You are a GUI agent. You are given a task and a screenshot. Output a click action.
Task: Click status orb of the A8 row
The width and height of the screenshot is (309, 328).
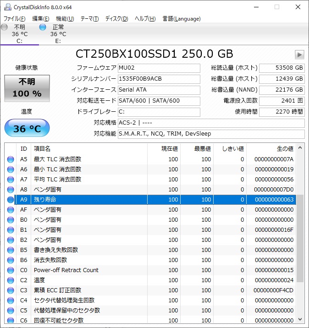click(x=11, y=190)
